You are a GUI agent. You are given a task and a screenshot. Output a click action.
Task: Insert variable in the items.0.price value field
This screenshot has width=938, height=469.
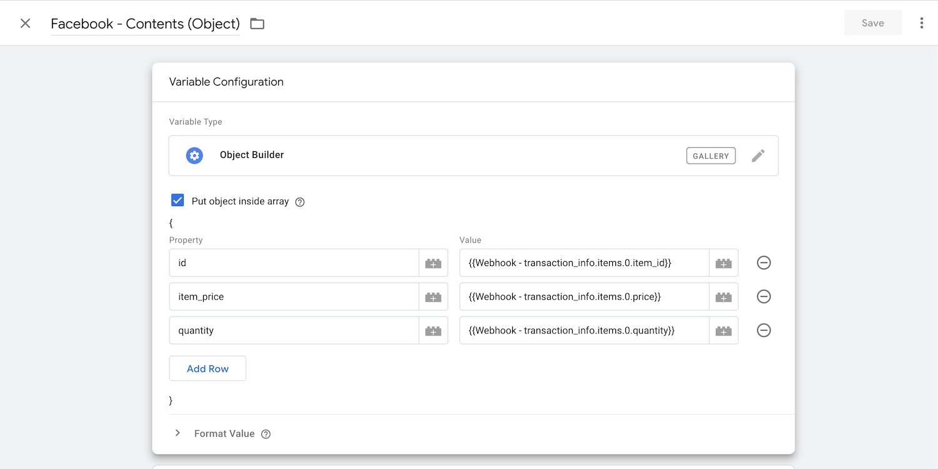tap(724, 297)
